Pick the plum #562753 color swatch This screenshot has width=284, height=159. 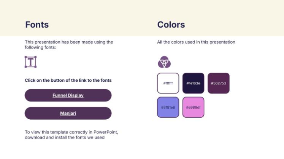click(x=219, y=83)
